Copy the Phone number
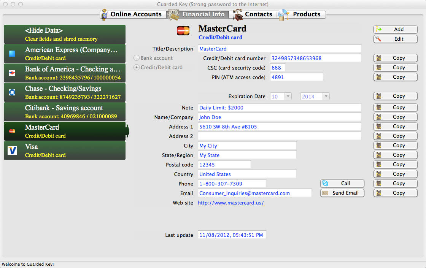This screenshot has width=426, height=268. [395, 183]
